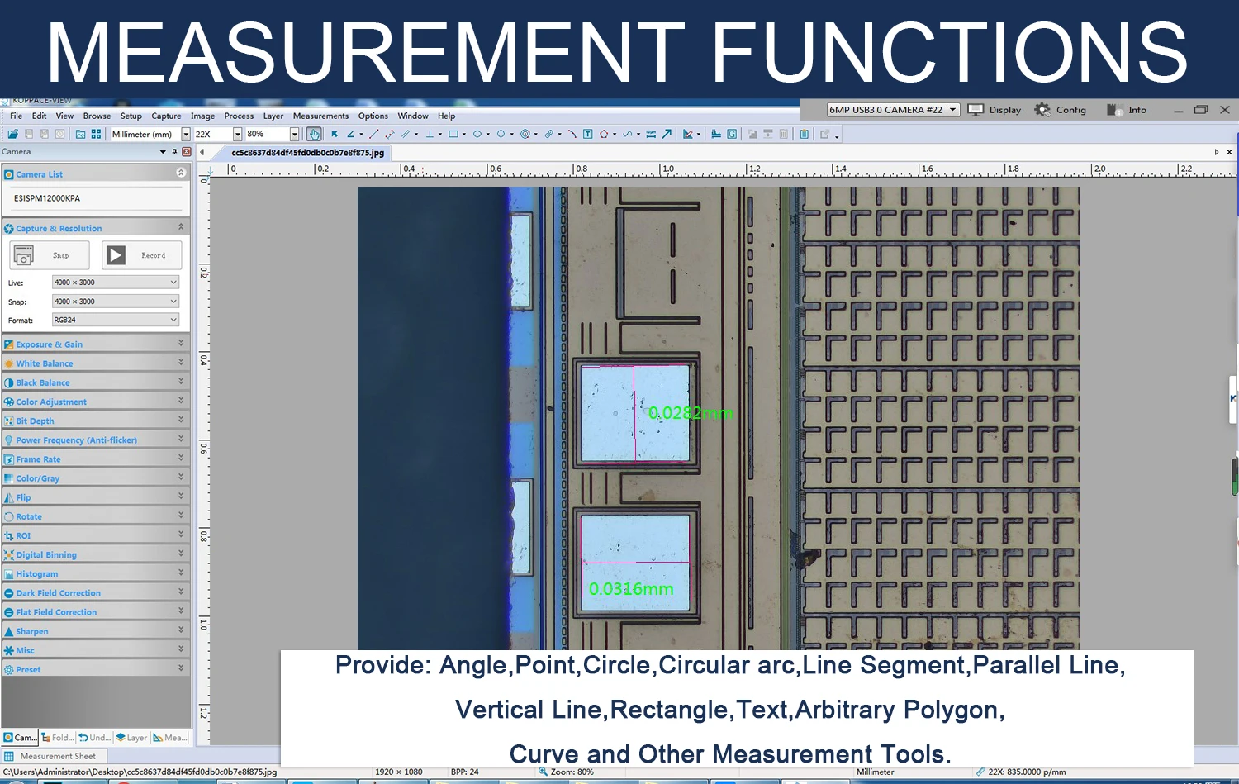Image resolution: width=1239 pixels, height=784 pixels.
Task: Click the 0.0316mm measurement label
Action: pyautogui.click(x=631, y=589)
